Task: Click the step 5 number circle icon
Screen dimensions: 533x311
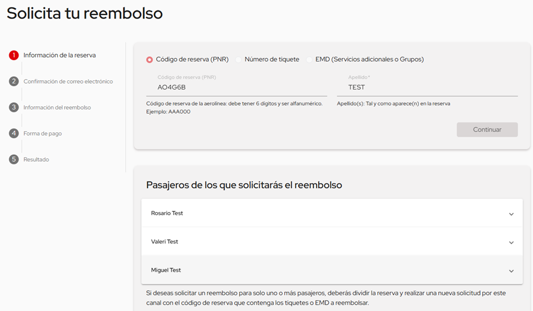Action: pos(14,160)
